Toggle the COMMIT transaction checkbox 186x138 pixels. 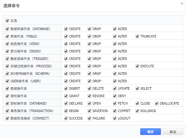[115, 111]
